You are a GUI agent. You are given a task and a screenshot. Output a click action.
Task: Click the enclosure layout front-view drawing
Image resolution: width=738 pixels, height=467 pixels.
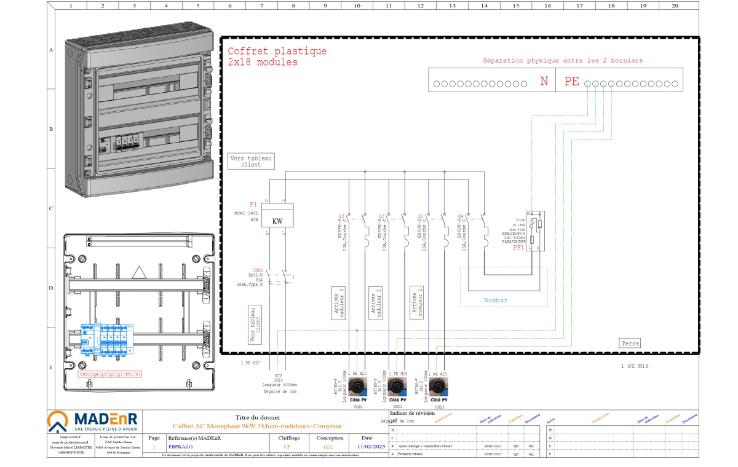[139, 312]
